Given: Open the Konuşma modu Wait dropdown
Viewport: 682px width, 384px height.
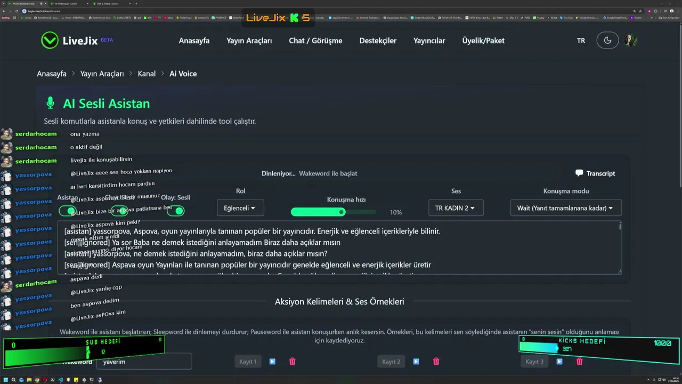Looking at the screenshot, I should click(566, 208).
